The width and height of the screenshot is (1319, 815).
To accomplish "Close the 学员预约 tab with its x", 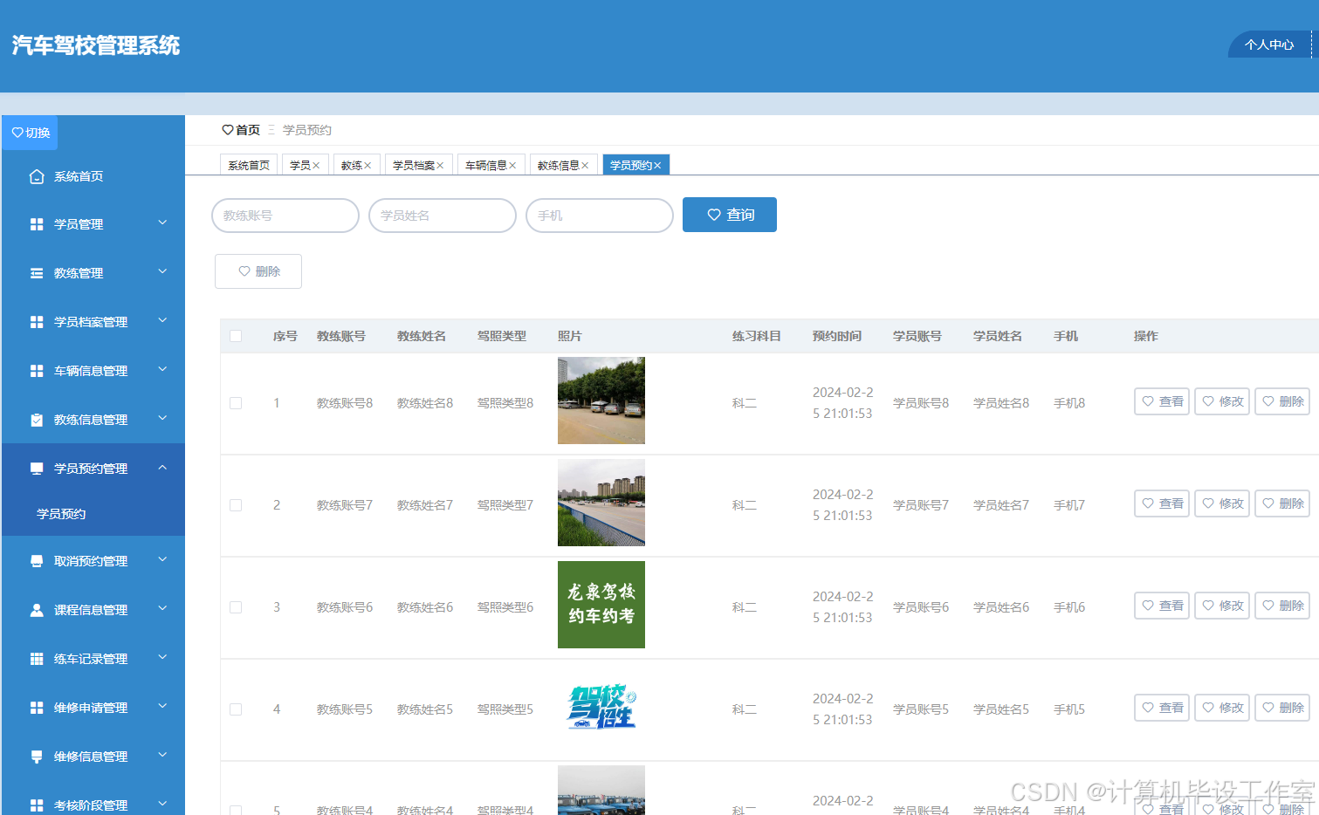I will click(x=657, y=166).
